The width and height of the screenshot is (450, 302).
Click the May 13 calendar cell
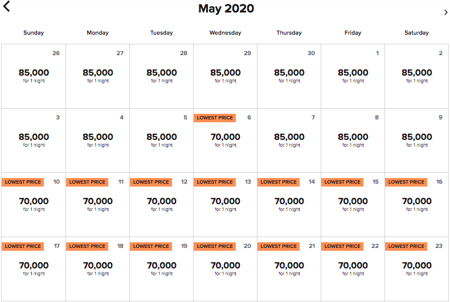(225, 205)
